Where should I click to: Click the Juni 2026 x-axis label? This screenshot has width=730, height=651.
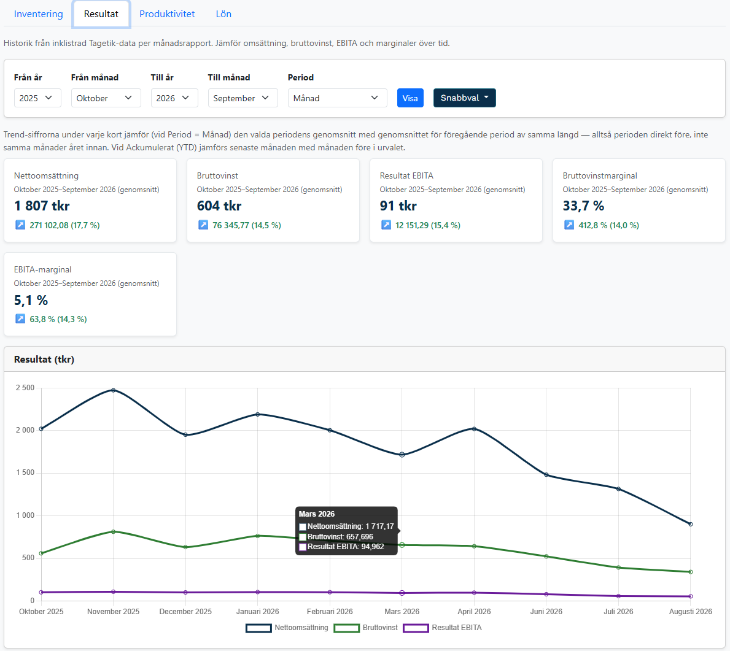pos(546,612)
